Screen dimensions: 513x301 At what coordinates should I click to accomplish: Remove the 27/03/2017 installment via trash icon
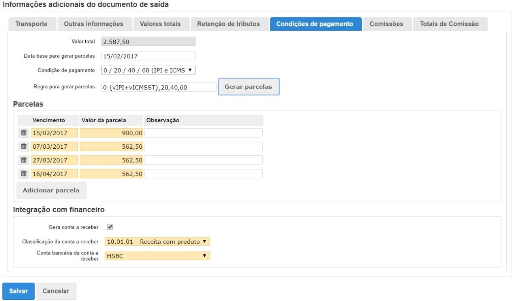coord(24,160)
